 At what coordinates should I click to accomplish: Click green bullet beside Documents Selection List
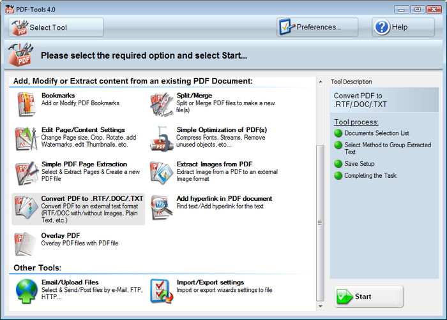click(x=338, y=133)
